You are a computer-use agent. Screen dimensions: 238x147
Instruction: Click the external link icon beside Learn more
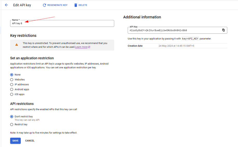coord(89,47)
